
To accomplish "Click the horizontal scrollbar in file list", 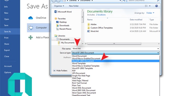I will click(114, 44).
